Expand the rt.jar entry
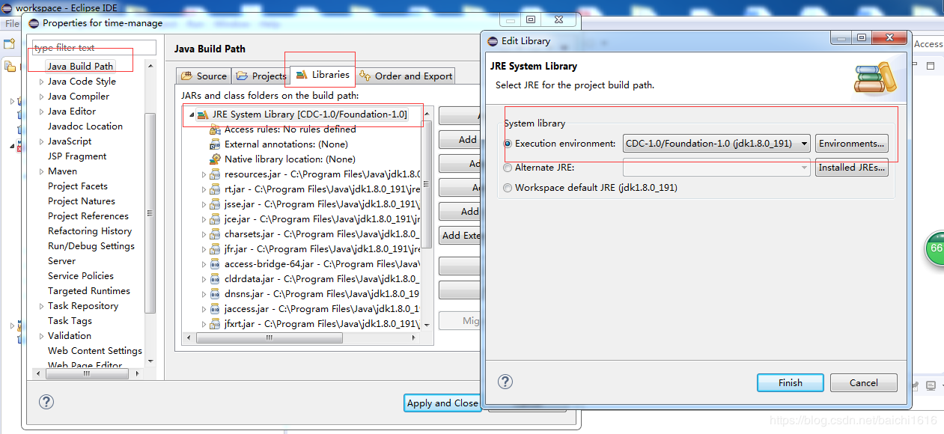Image resolution: width=944 pixels, height=434 pixels. (204, 189)
